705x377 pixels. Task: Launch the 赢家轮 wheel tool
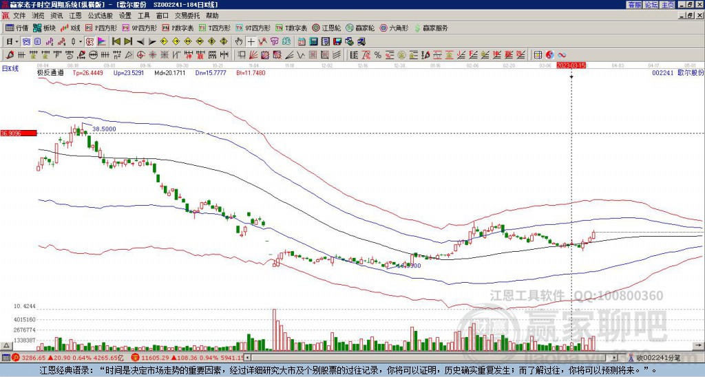[x=360, y=28]
